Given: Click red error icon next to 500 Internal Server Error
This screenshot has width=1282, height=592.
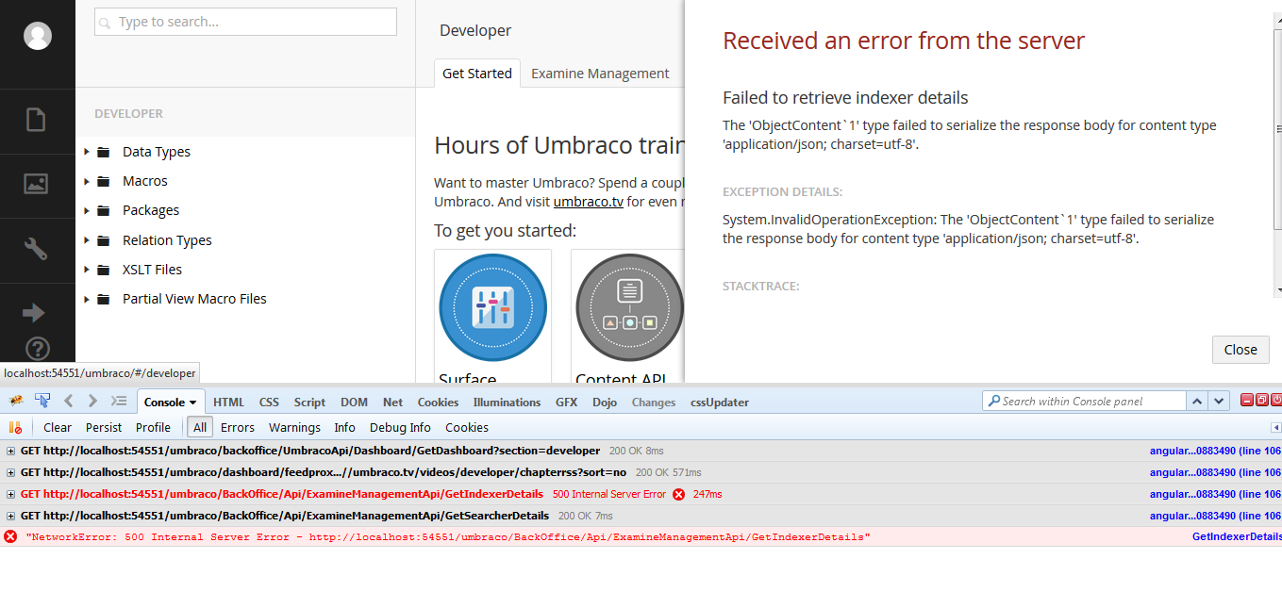Looking at the screenshot, I should click(x=678, y=494).
